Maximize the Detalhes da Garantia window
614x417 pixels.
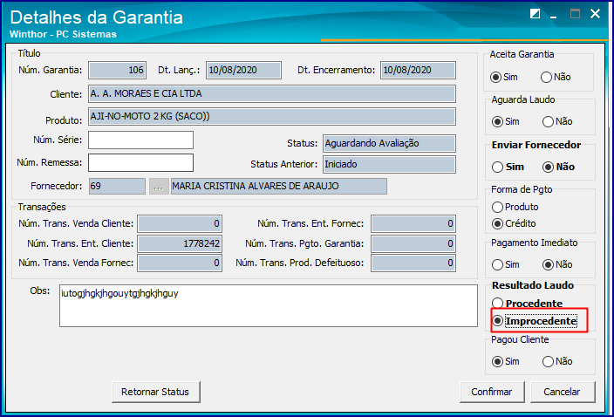575,14
